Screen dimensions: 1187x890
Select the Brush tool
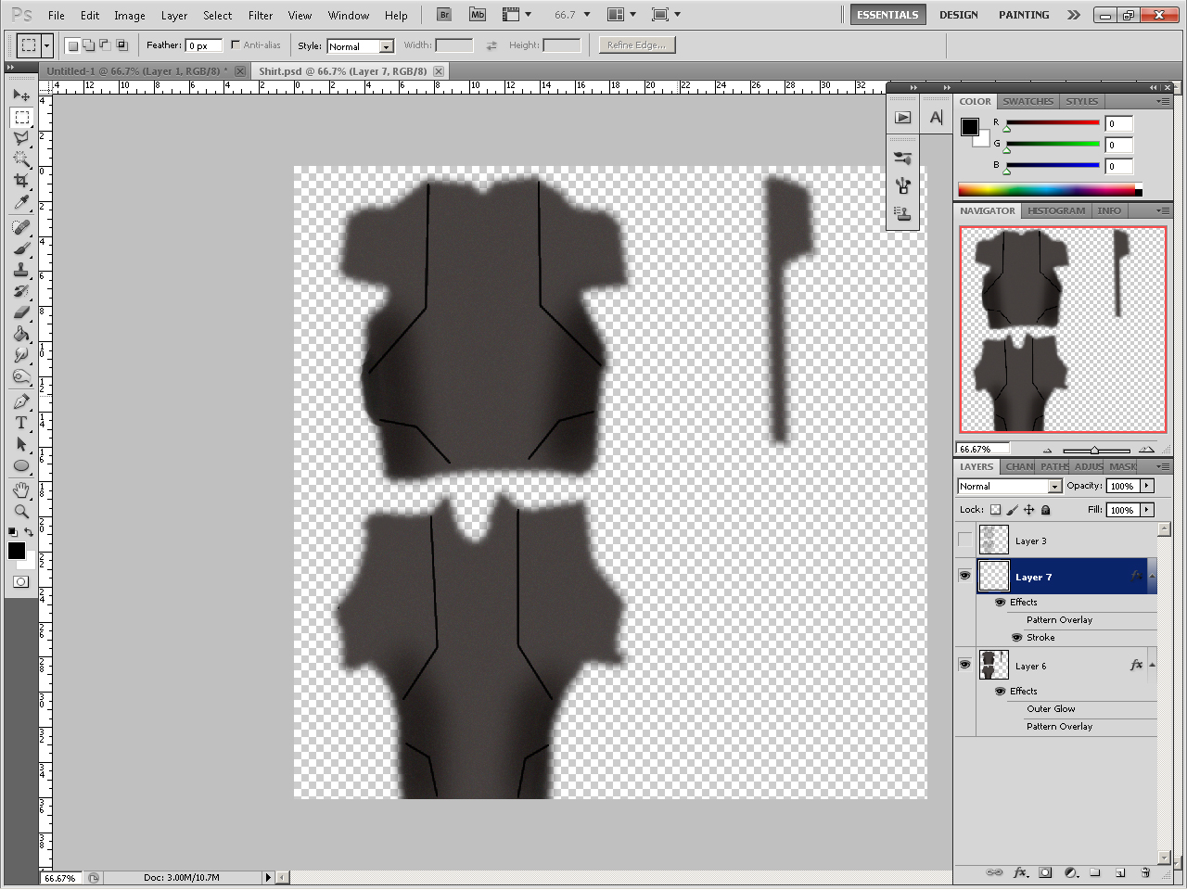21,248
